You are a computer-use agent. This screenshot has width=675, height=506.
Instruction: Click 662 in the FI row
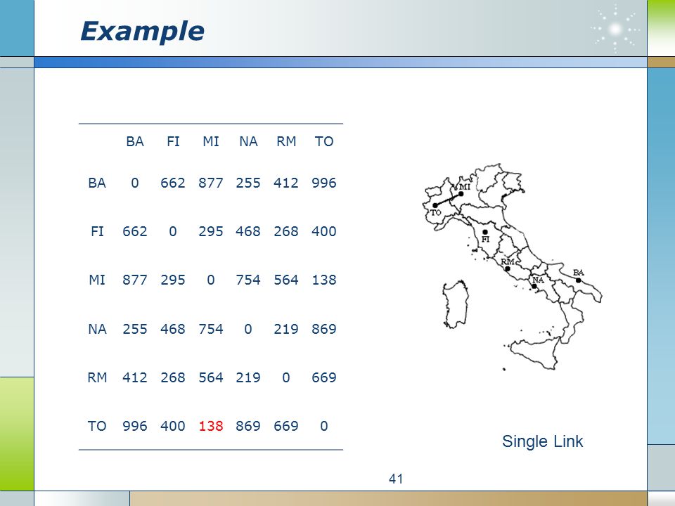(135, 231)
